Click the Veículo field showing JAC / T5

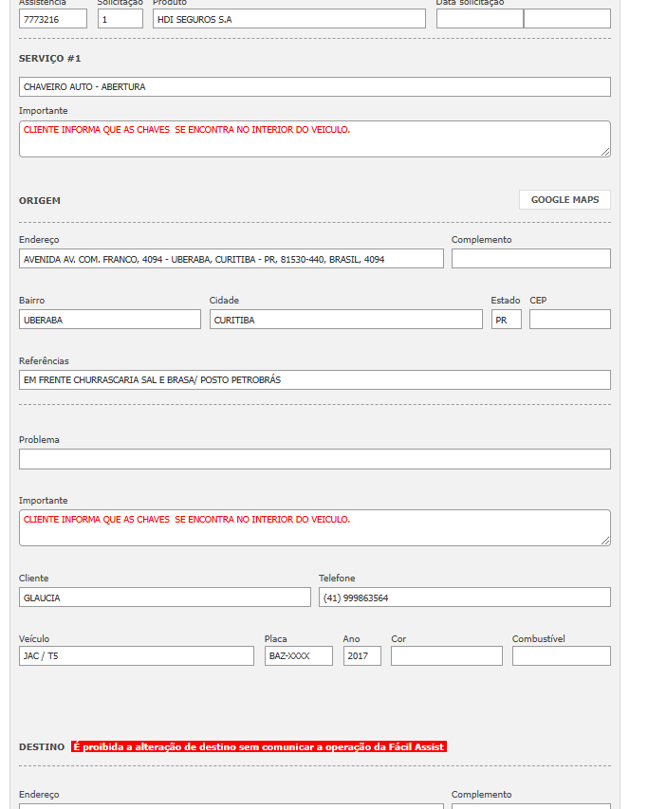[x=136, y=656]
